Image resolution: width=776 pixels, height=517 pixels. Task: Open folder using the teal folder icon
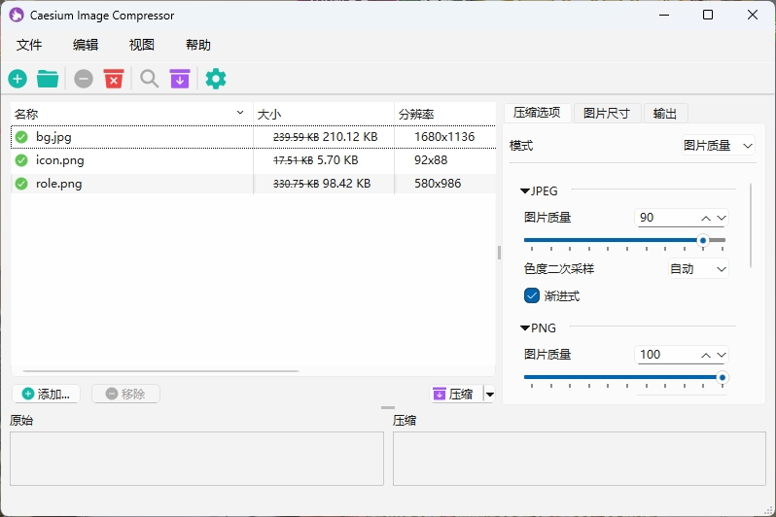[x=48, y=79]
